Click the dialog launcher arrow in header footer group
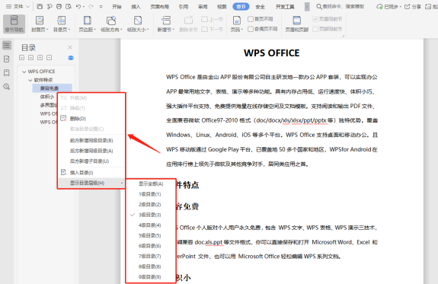The width and height of the screenshot is (438, 284). (343, 36)
